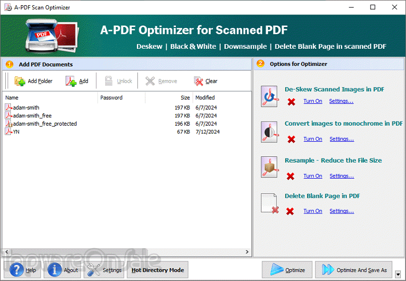Turn On De-Skew Scanned Images
This screenshot has height=281, width=406.
(313, 101)
